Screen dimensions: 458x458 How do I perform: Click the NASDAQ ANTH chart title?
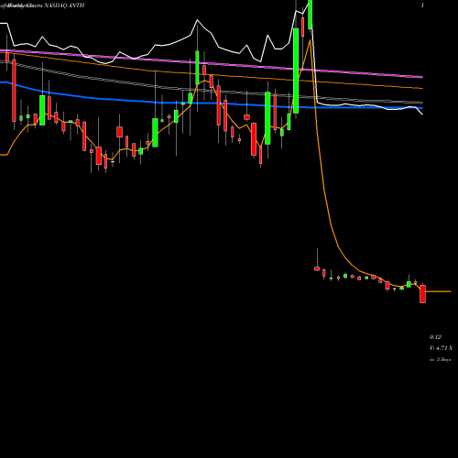click(x=64, y=5)
